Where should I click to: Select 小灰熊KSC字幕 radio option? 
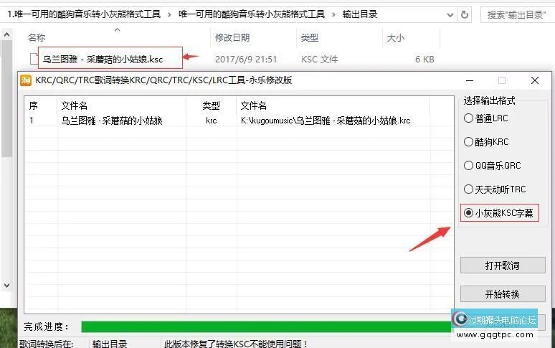(x=498, y=213)
